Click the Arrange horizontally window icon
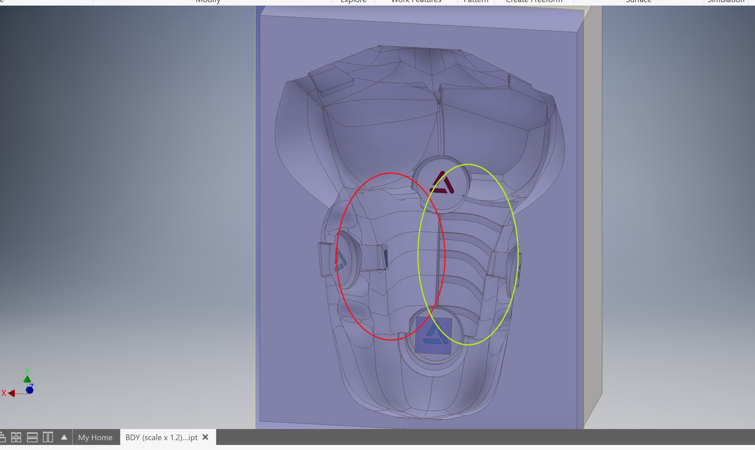 (x=32, y=437)
